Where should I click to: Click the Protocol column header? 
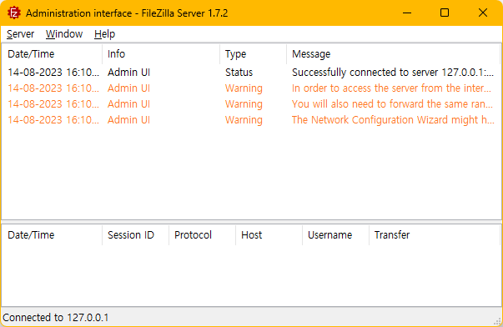click(x=203, y=235)
